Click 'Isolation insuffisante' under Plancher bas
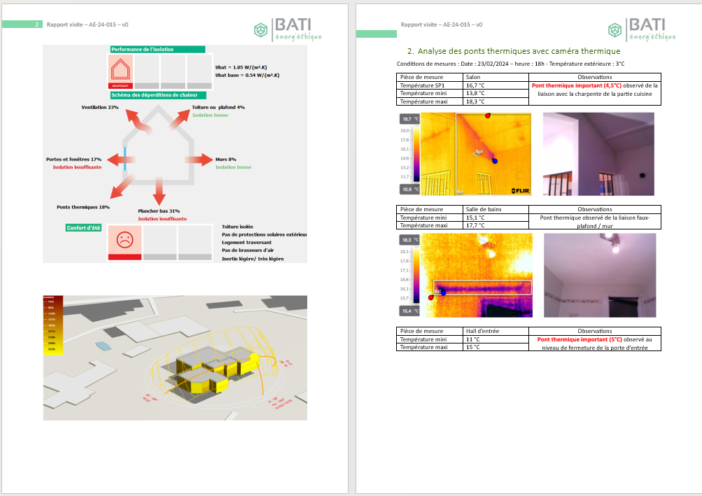 click(162, 219)
